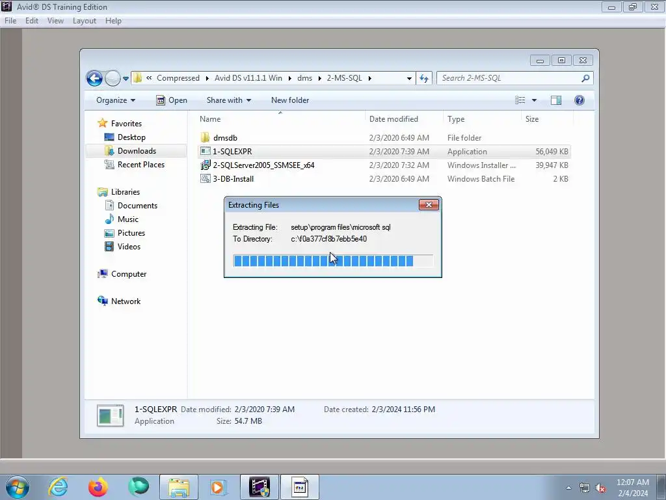
Task: Open Windows Media Player taskbar icon
Action: (x=218, y=487)
